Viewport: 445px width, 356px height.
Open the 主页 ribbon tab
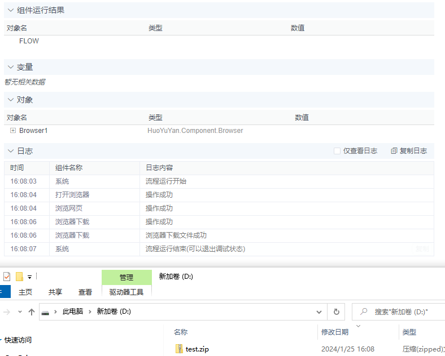pos(25,292)
